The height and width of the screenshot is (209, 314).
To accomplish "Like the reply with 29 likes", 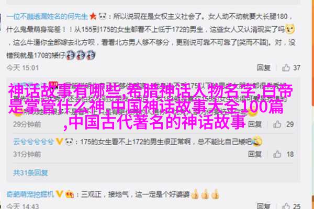I will 277,124.
